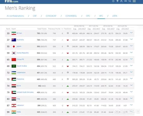This screenshot has width=143, height=116.
Task: Click the Uzbekistan flag
Action: click(x=14, y=73)
